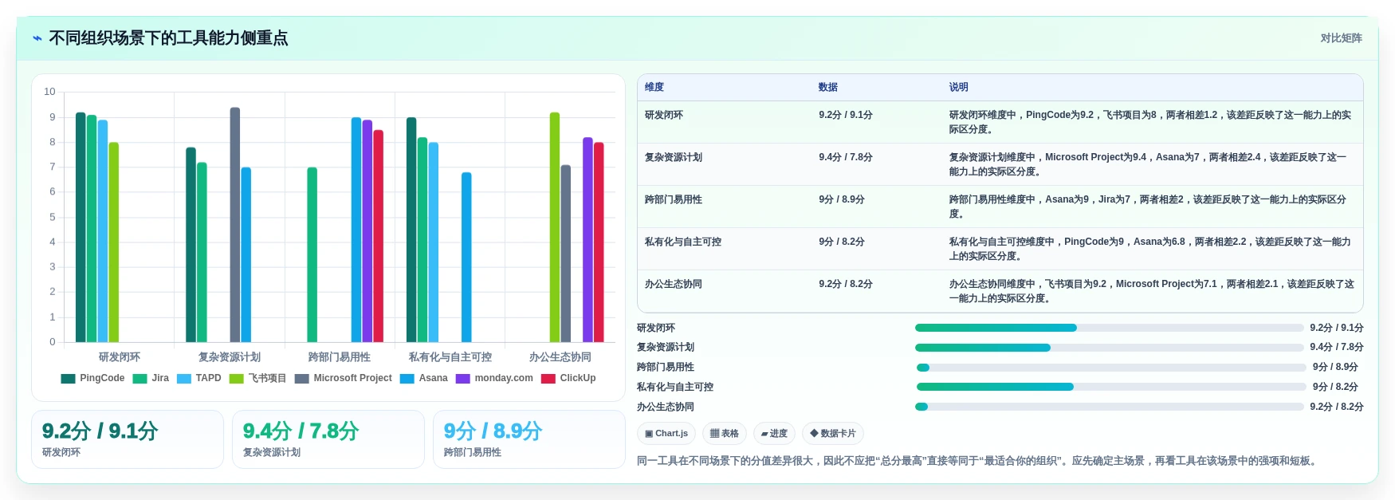Click the 数据卡片 tag button

tap(833, 433)
